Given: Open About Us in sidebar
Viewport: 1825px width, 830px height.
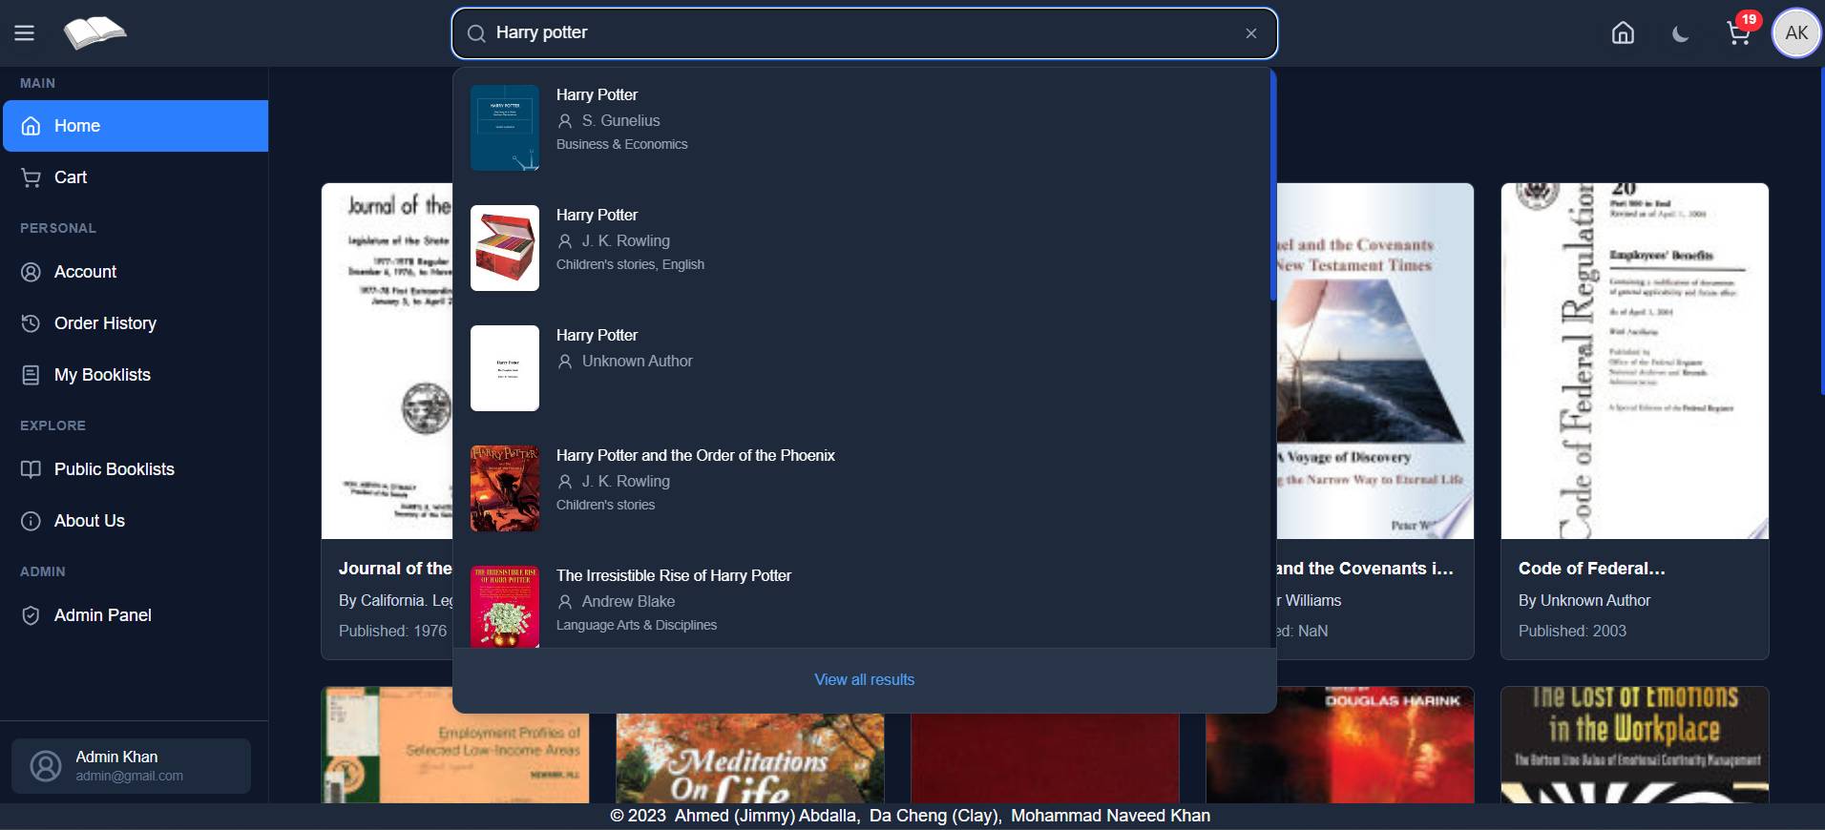Looking at the screenshot, I should point(136,521).
